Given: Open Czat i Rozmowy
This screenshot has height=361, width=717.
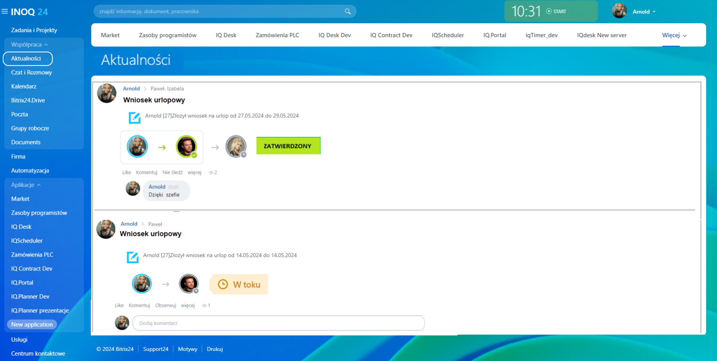Looking at the screenshot, I should click(x=31, y=73).
